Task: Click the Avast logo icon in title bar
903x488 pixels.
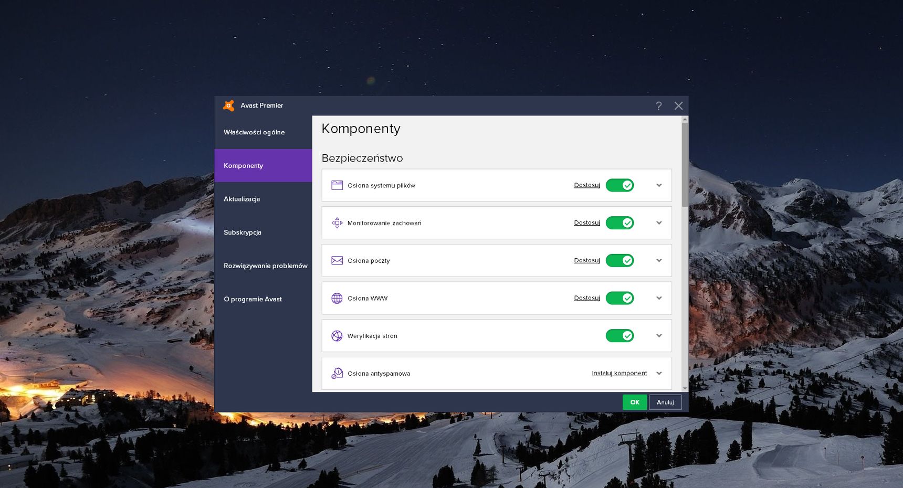Action: [x=229, y=105]
